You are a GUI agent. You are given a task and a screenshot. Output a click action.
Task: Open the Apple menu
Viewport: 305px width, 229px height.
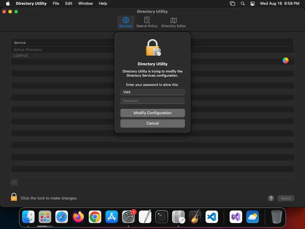coord(8,4)
